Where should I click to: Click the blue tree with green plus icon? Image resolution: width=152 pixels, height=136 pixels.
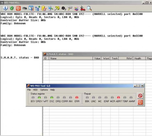(38, 8)
